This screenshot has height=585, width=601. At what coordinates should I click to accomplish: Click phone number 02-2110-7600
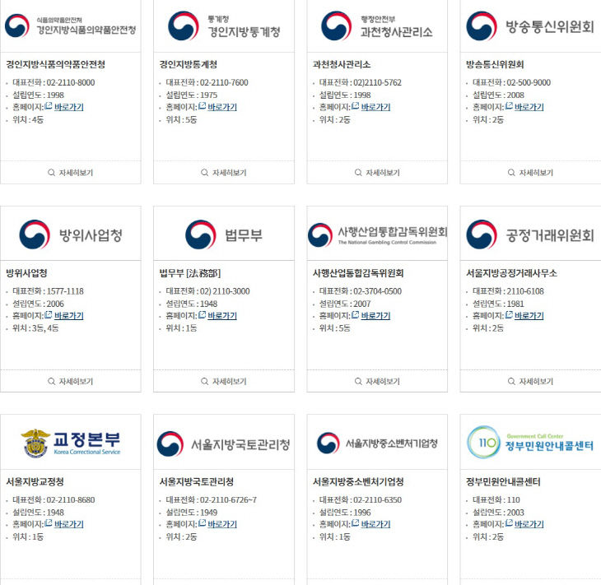click(224, 82)
